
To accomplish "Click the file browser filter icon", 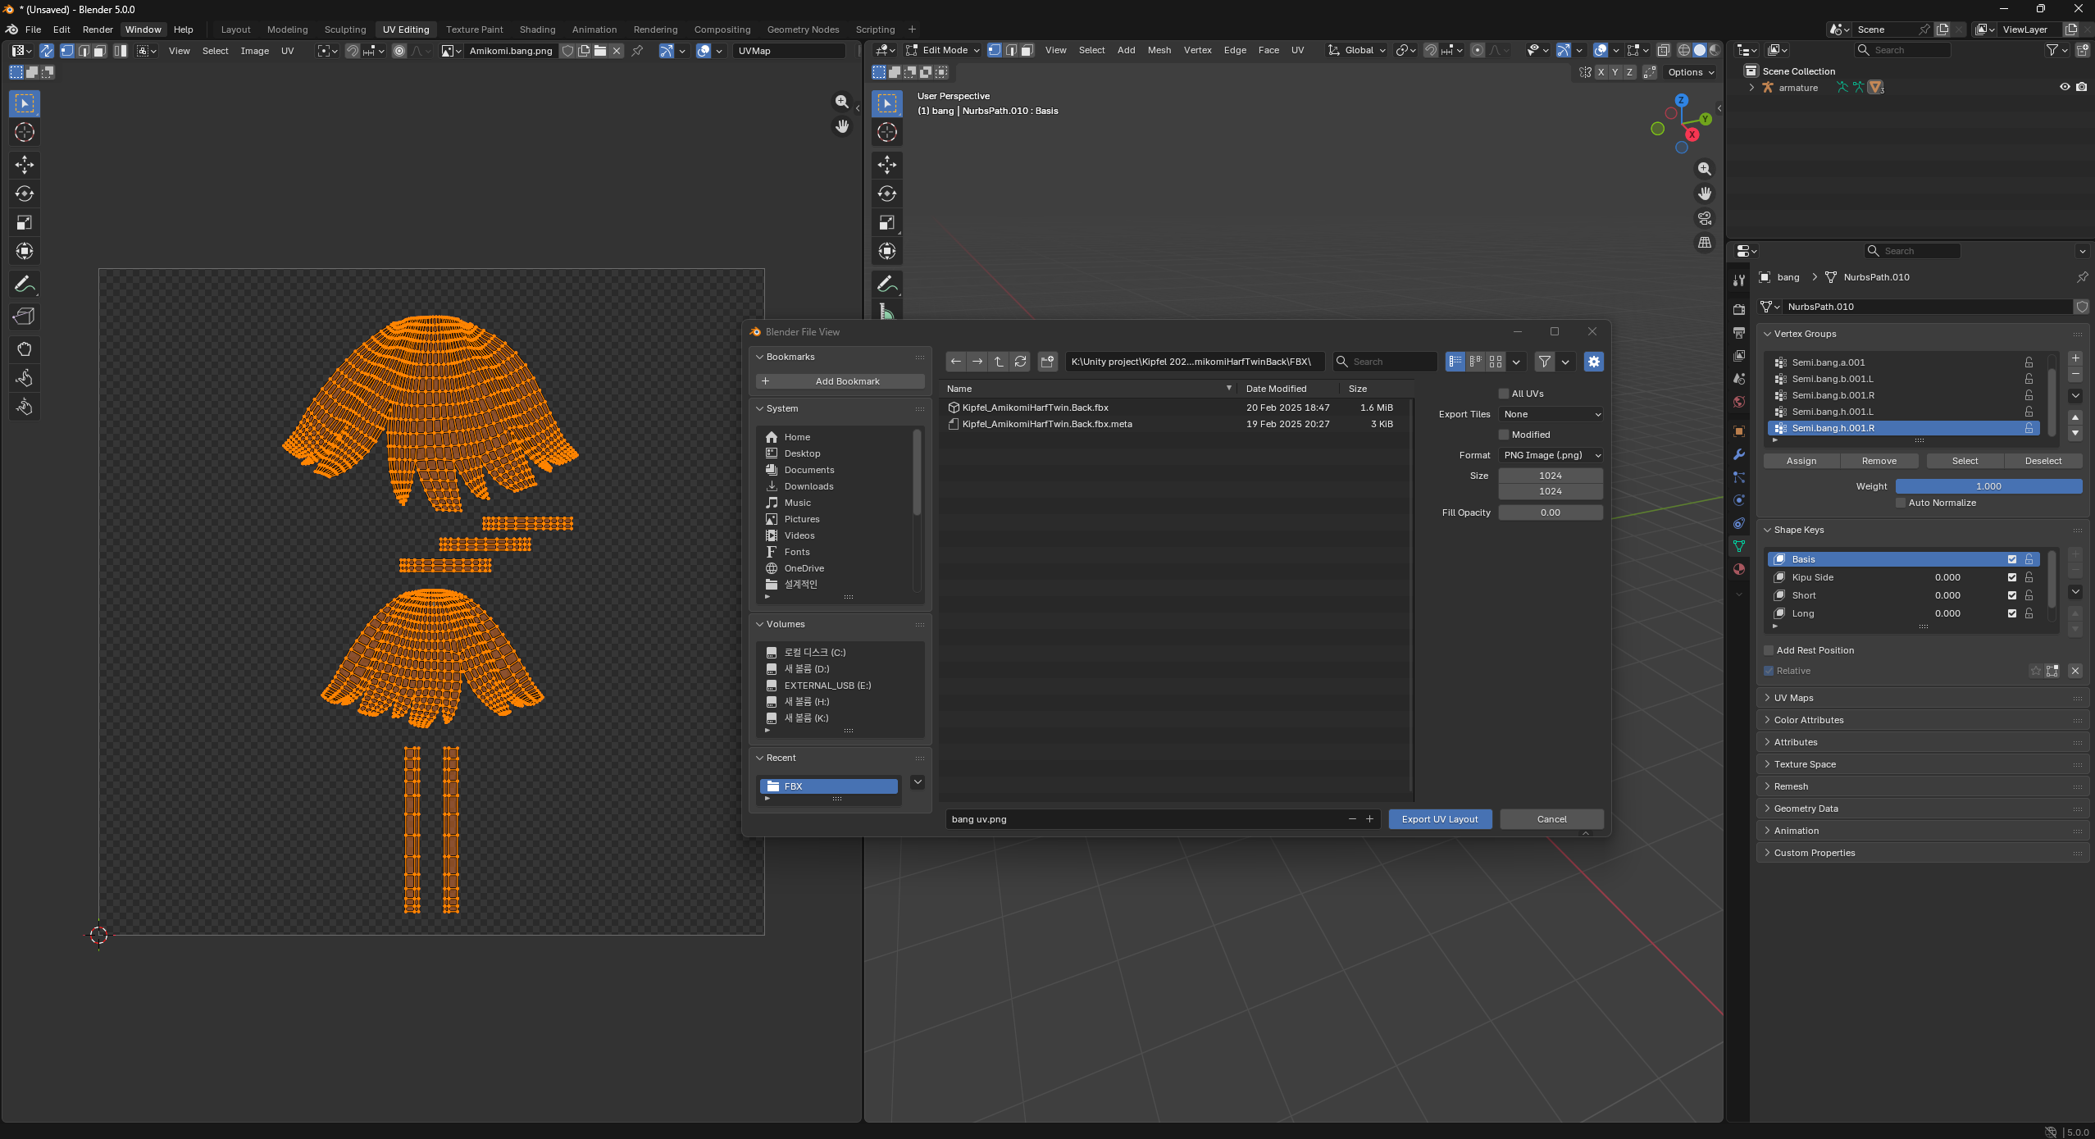I will (1545, 362).
